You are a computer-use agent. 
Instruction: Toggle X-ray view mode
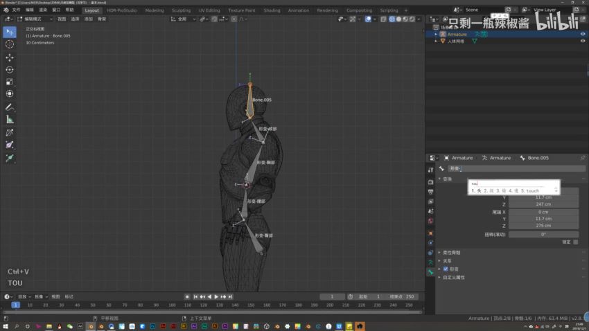coord(383,19)
